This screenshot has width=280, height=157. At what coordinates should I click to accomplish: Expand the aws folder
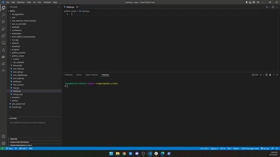[14, 17]
